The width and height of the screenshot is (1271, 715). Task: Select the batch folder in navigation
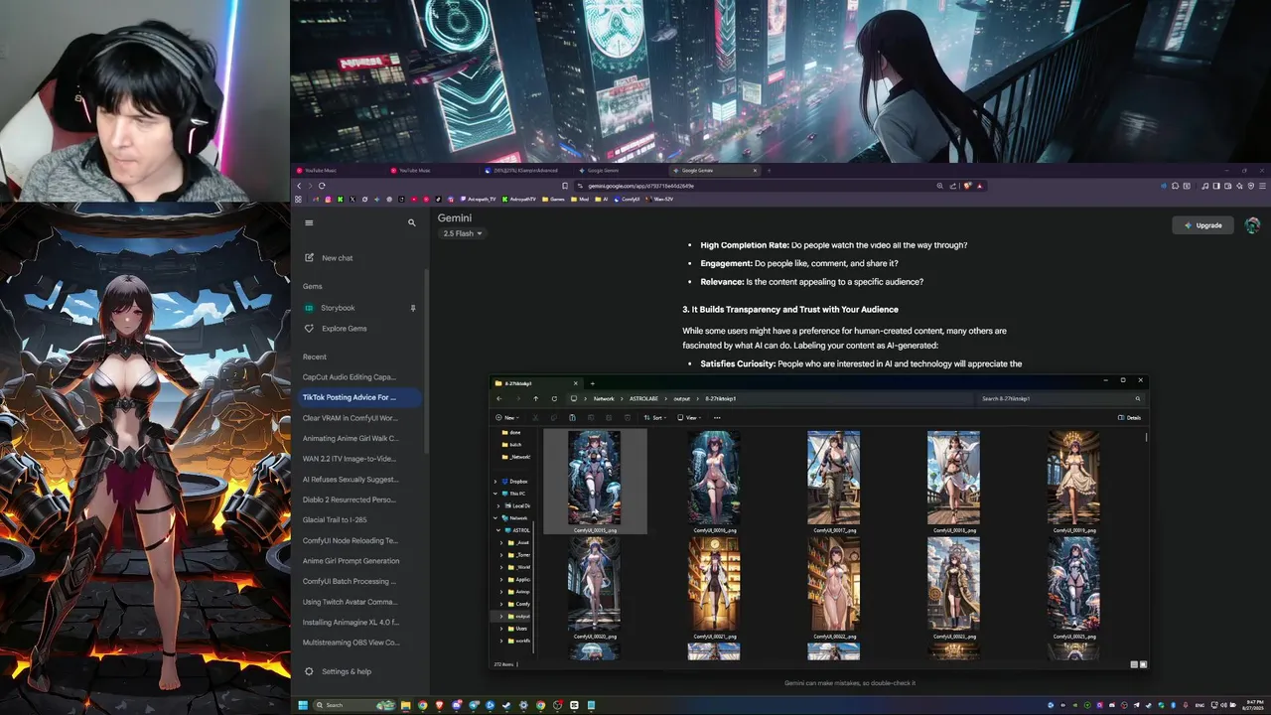(x=512, y=445)
